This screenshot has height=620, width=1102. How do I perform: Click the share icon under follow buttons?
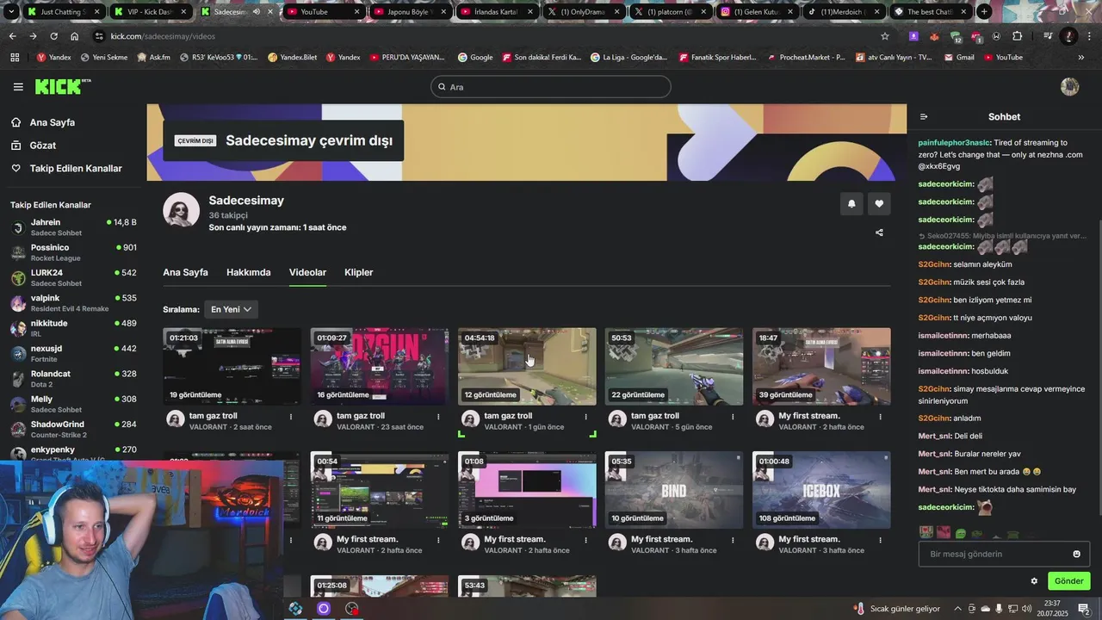tap(879, 232)
